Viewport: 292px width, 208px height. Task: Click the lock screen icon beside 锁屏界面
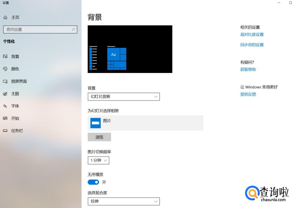coord(5,81)
